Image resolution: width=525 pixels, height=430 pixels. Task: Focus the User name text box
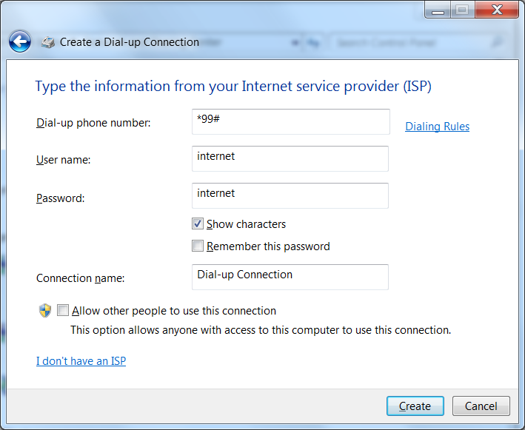tap(290, 158)
